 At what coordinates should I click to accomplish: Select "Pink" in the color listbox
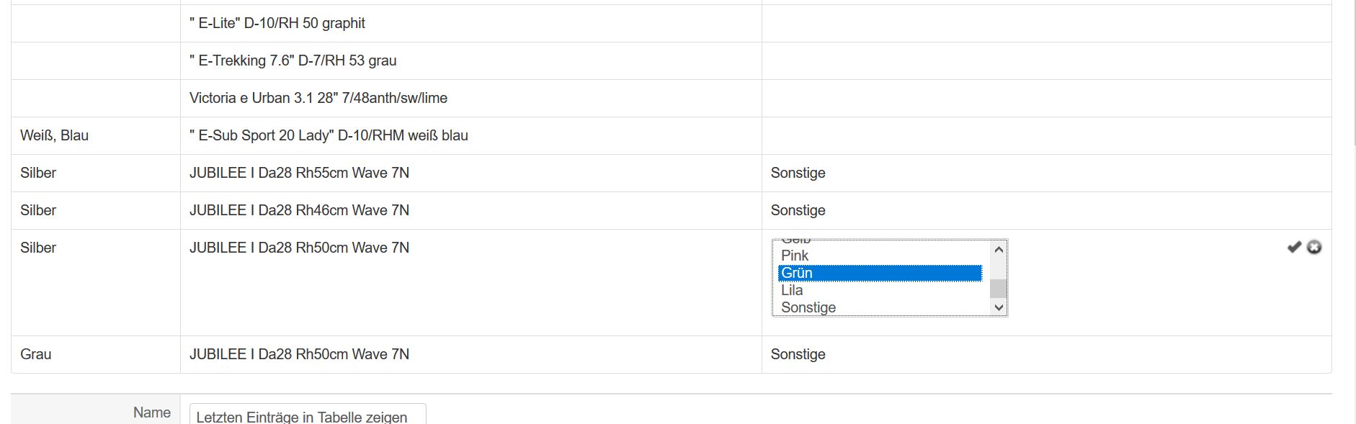(795, 256)
